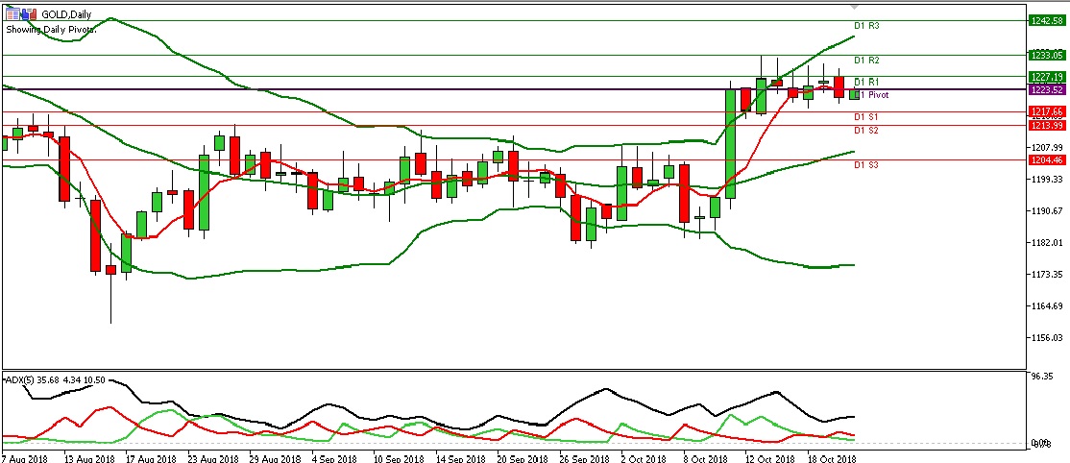This screenshot has height=463, width=1070.
Task: Click the purple 1223.52 price tag
Action: pos(1048,89)
